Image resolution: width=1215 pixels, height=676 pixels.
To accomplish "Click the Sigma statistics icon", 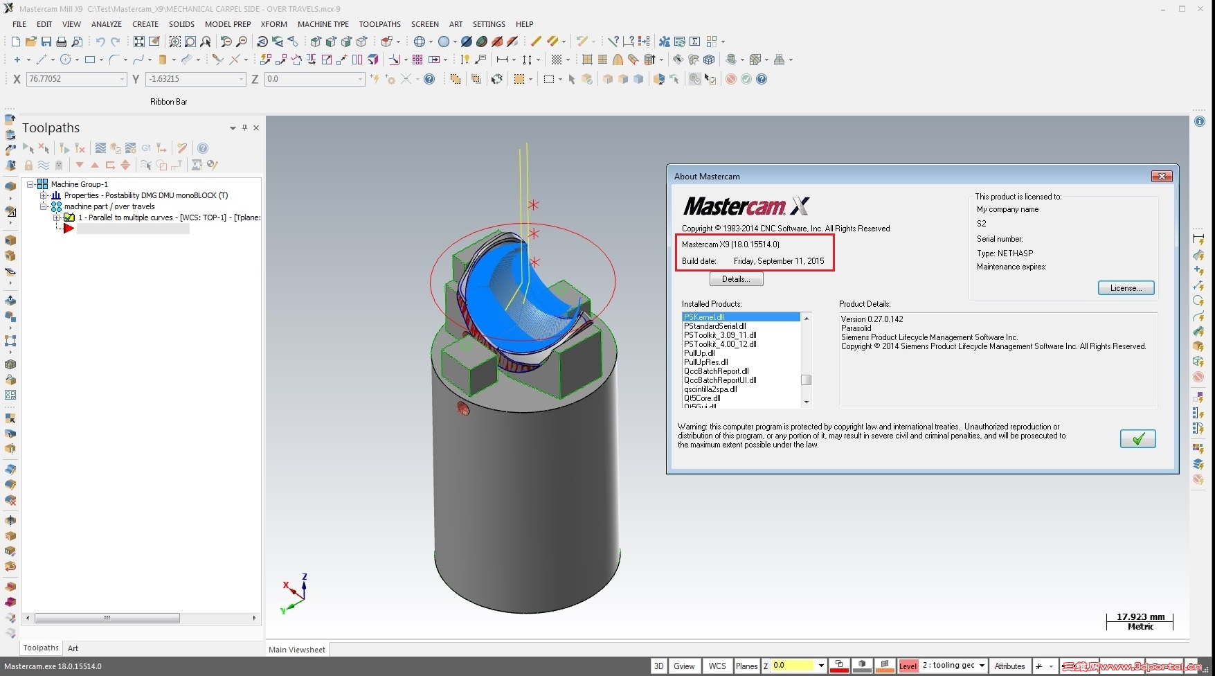I will click(695, 42).
